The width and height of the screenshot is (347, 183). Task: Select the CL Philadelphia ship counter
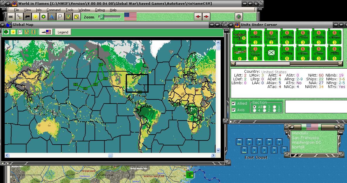coord(287,37)
